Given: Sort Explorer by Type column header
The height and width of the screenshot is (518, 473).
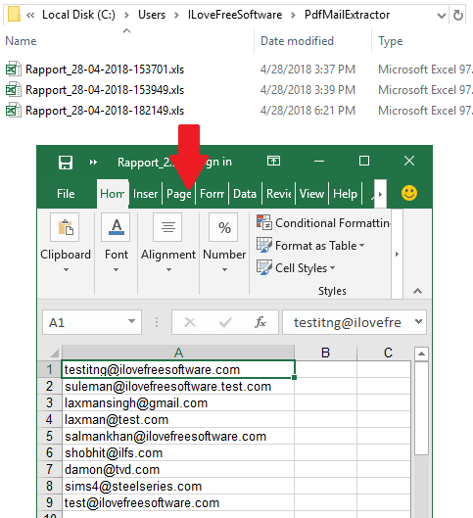Looking at the screenshot, I should [x=391, y=41].
